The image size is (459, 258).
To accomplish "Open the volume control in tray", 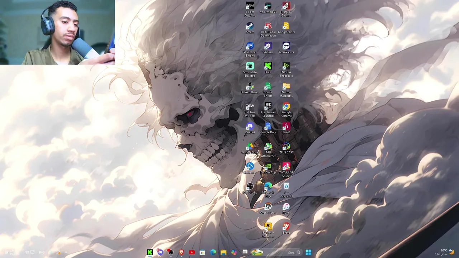I will [27, 252].
